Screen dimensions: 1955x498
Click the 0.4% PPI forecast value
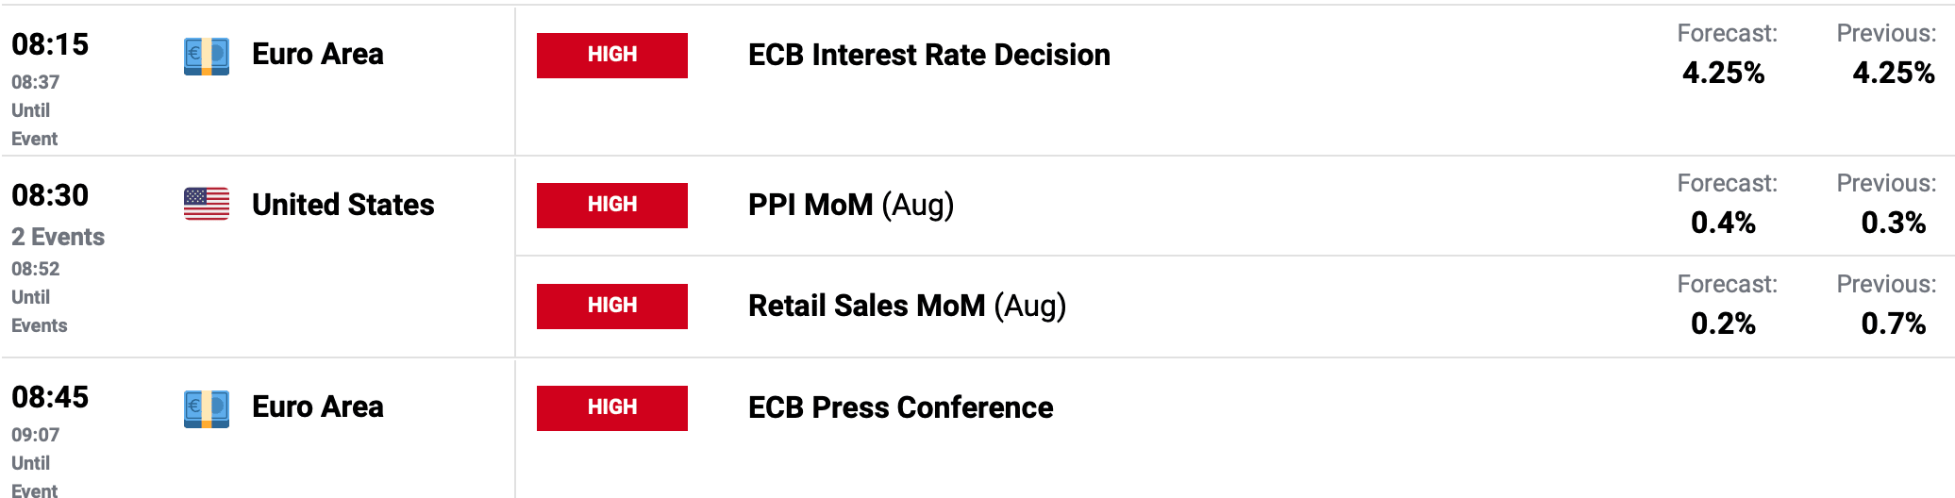(1723, 223)
